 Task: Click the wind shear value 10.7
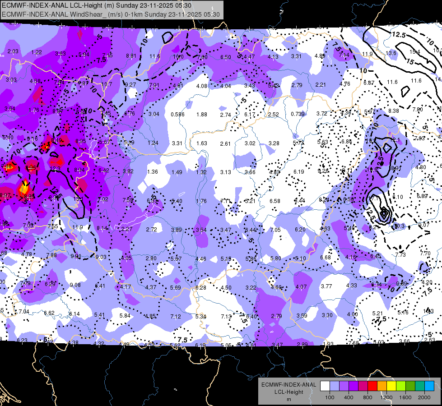[107, 84]
